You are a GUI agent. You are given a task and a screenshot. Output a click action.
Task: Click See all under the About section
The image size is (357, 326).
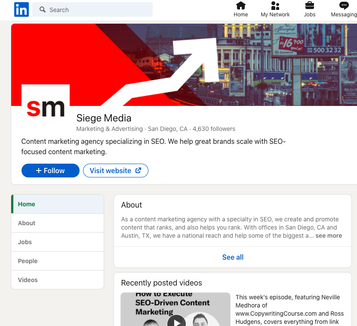click(232, 257)
